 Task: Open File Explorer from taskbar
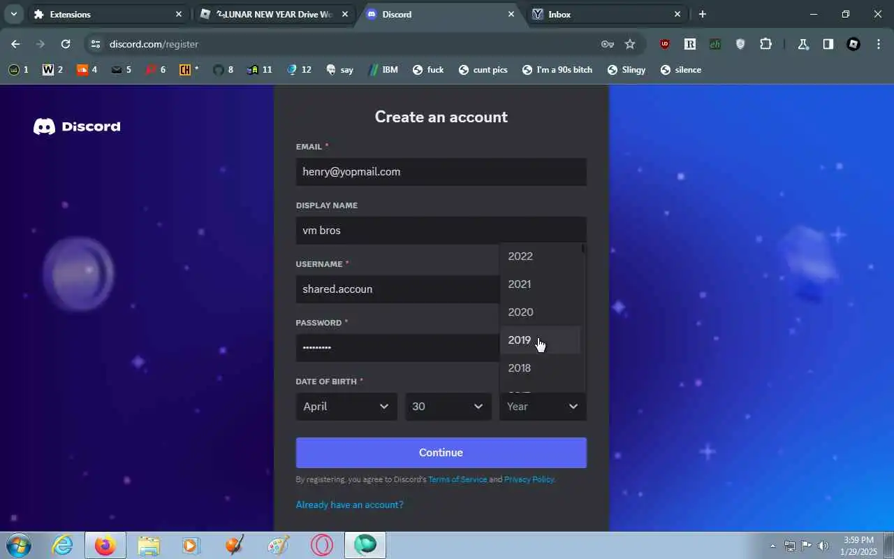coord(149,545)
